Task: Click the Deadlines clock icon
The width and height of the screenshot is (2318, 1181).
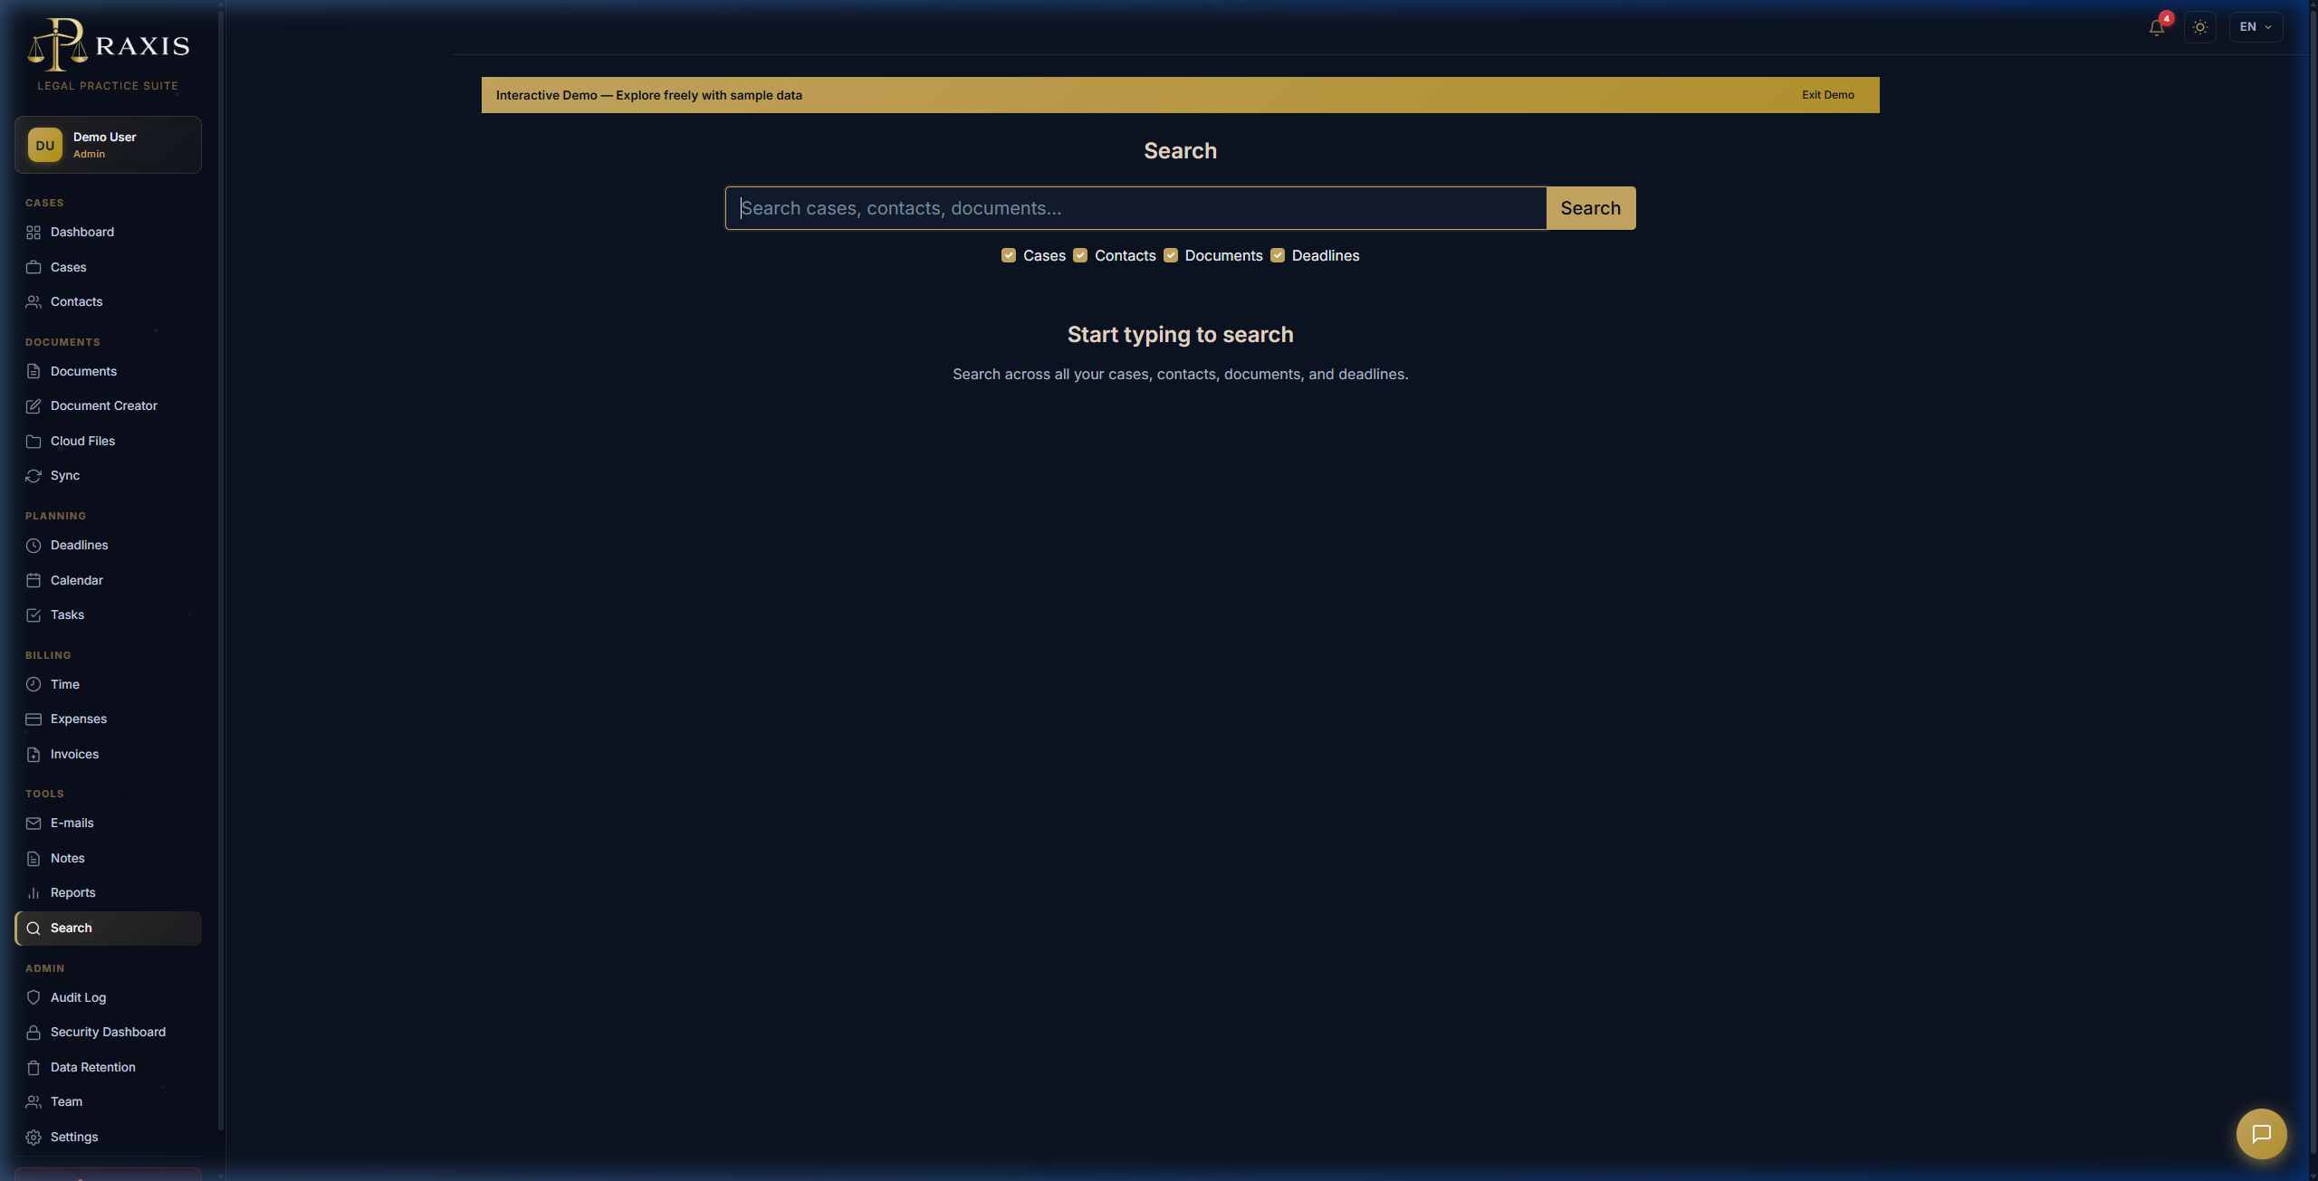Action: 34,546
